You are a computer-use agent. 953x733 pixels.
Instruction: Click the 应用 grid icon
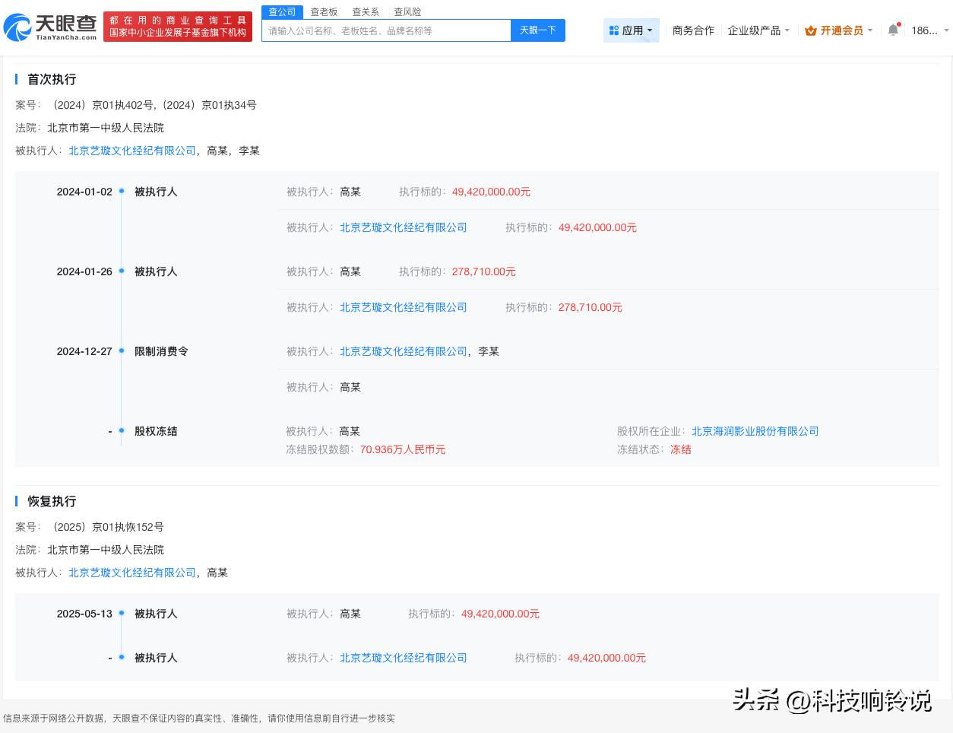click(x=614, y=30)
